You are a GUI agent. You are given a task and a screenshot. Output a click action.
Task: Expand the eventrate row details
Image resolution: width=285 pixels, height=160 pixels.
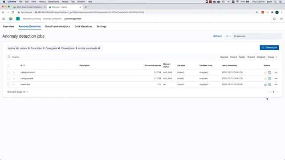[x=14, y=84]
